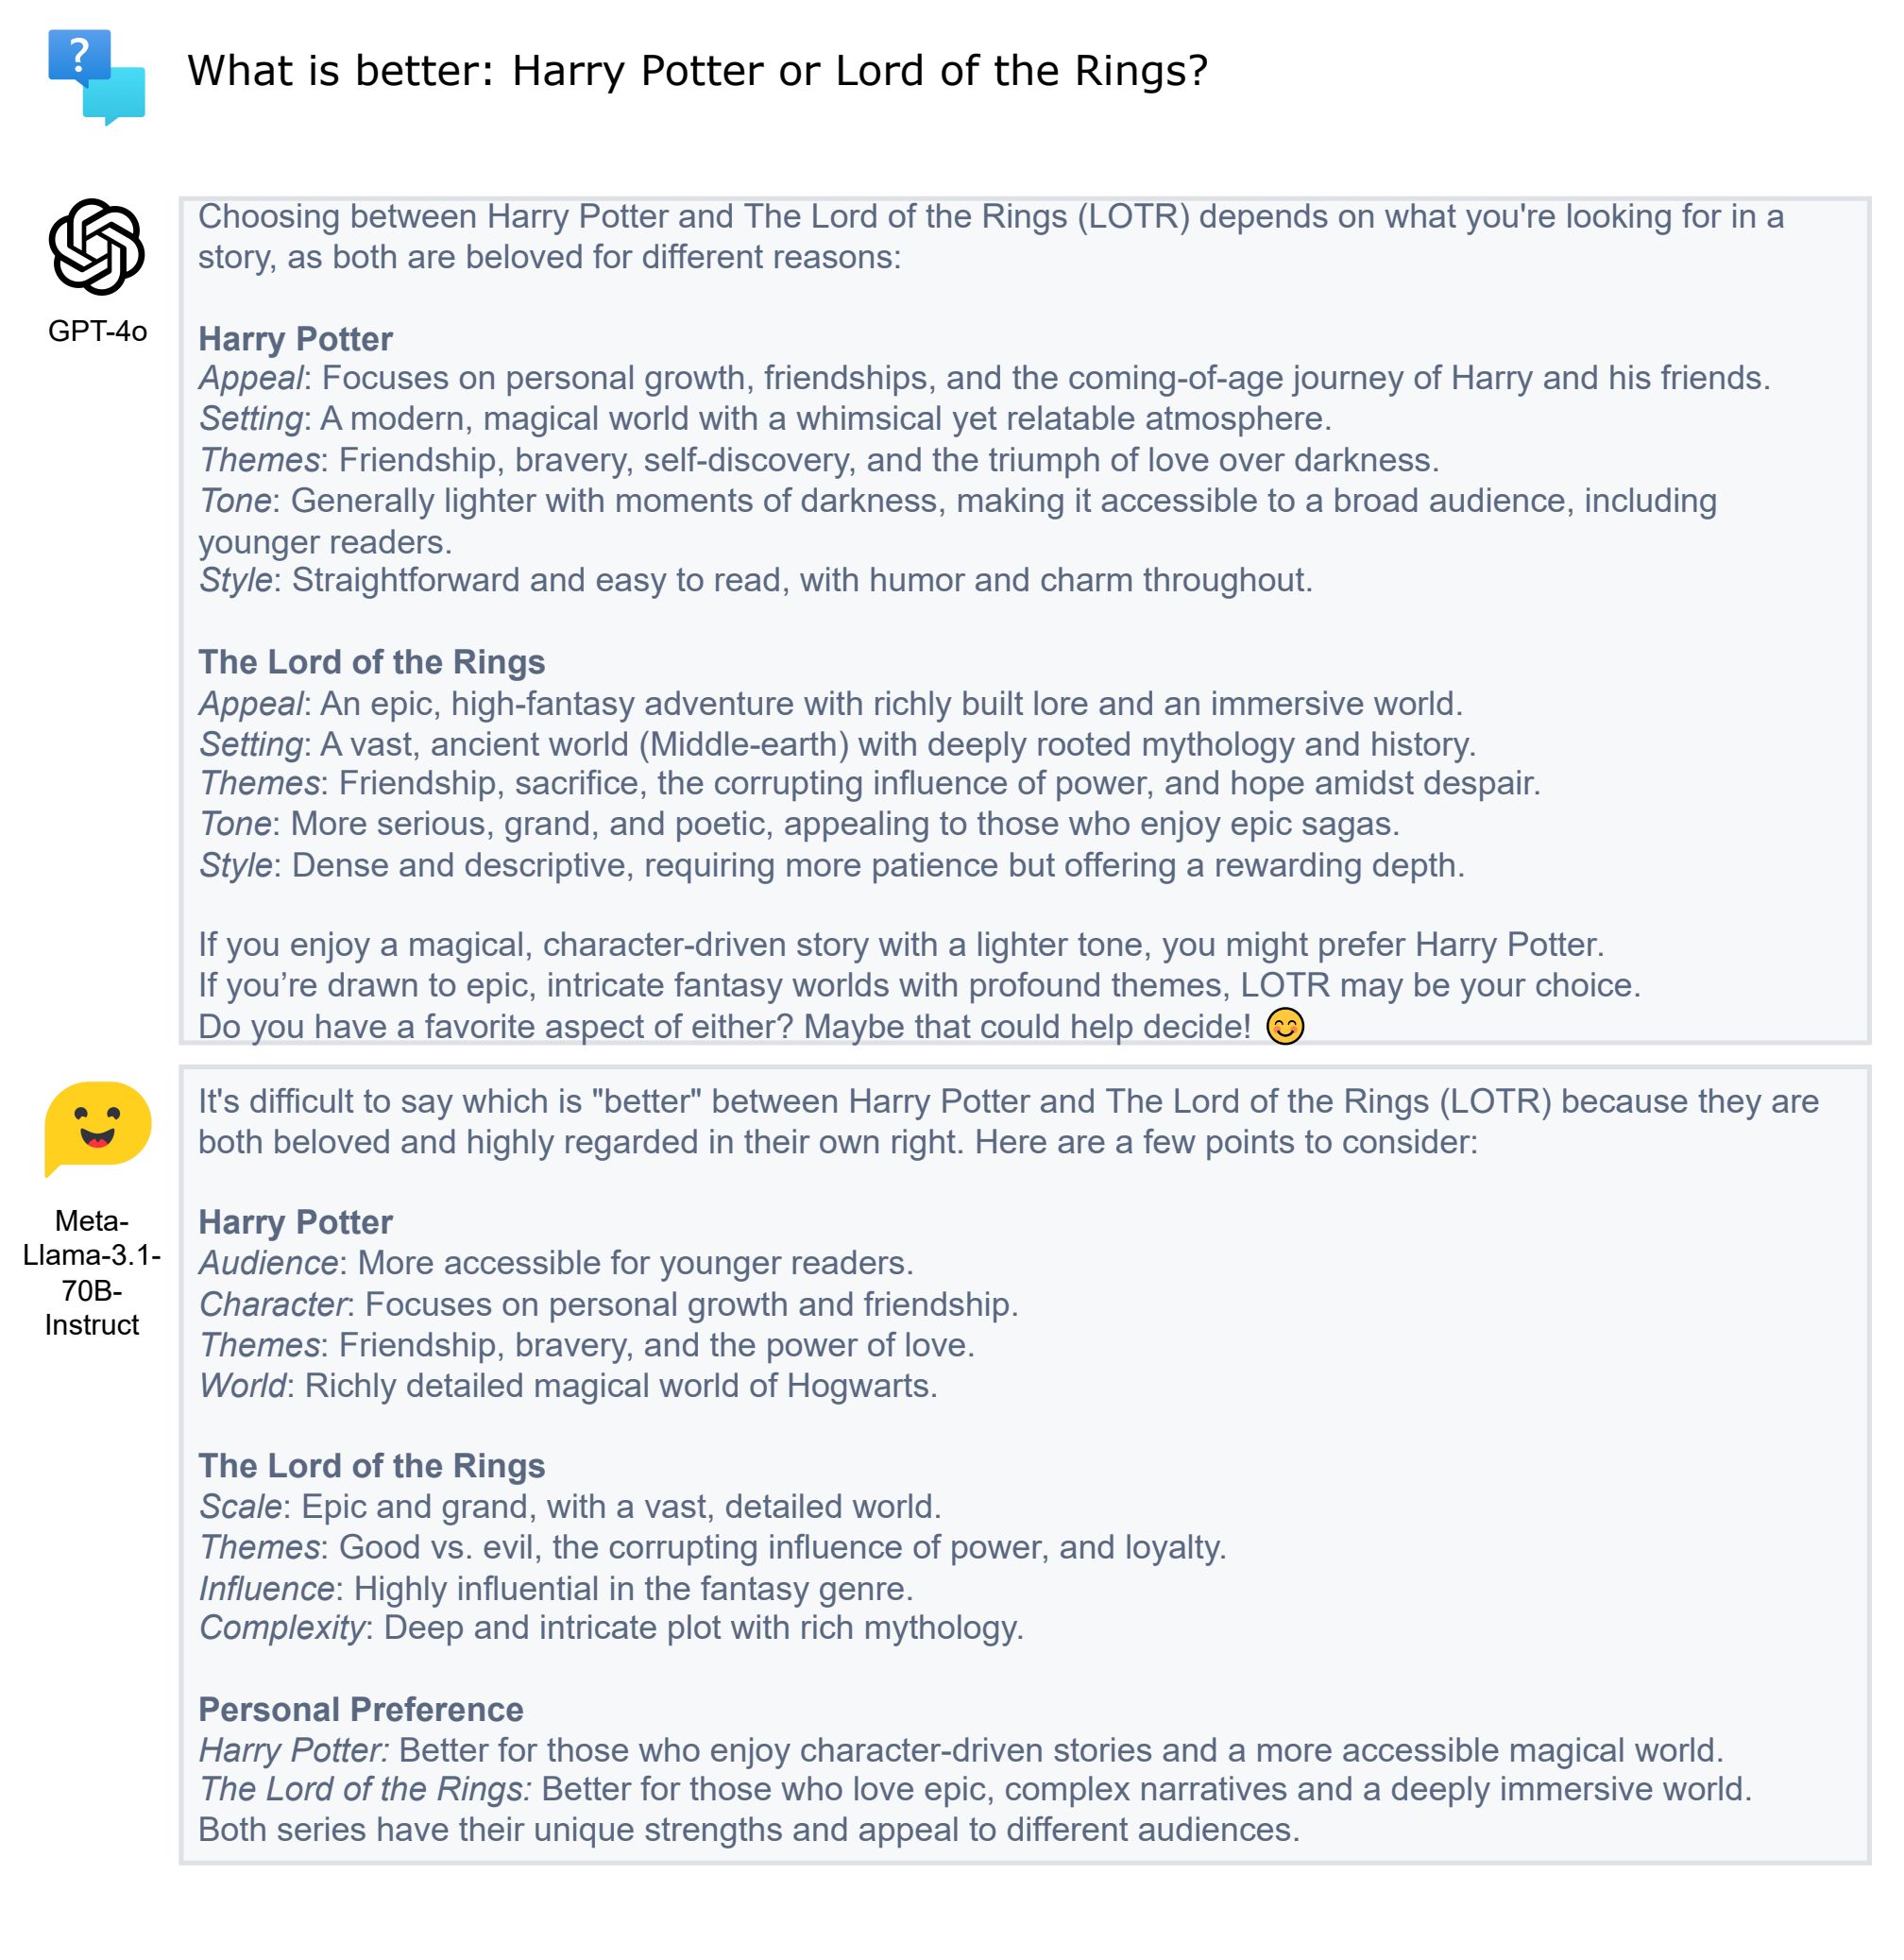Click the OpenAI GPT-4o logo
Viewport: 1904px width, 1960px height.
pos(97,247)
